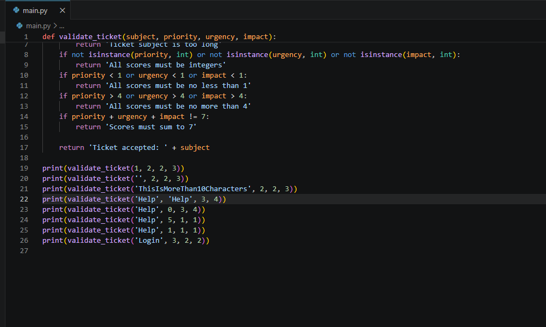Click line number 17 in gutter
Image resolution: width=546 pixels, height=327 pixels.
point(24,148)
